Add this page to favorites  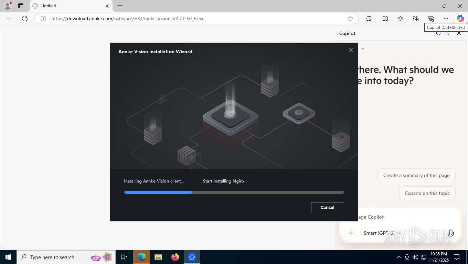point(350,19)
